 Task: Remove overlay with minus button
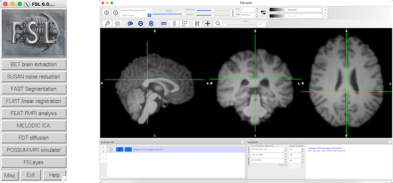tap(103, 161)
